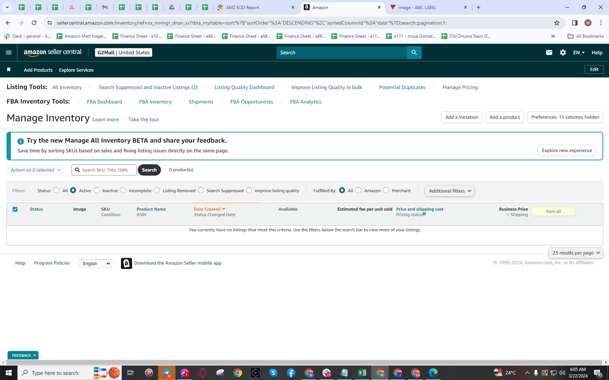Go to Manage Pricing
This screenshot has width=609, height=380.
coord(460,87)
